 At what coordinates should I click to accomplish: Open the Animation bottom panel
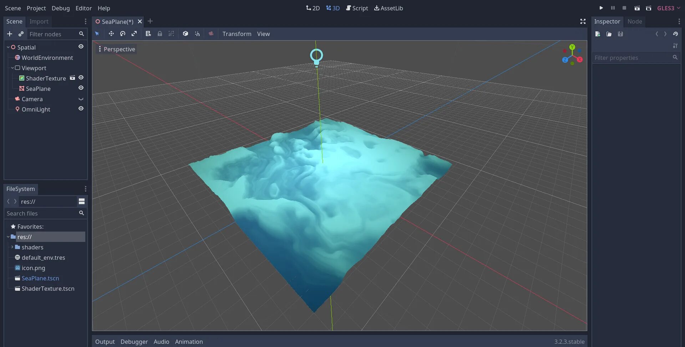(x=189, y=342)
